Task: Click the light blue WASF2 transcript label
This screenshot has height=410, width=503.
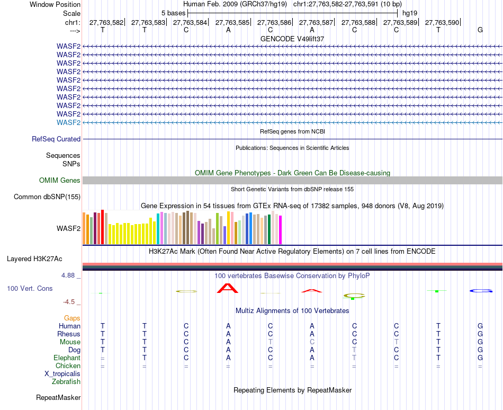Action: (68, 122)
